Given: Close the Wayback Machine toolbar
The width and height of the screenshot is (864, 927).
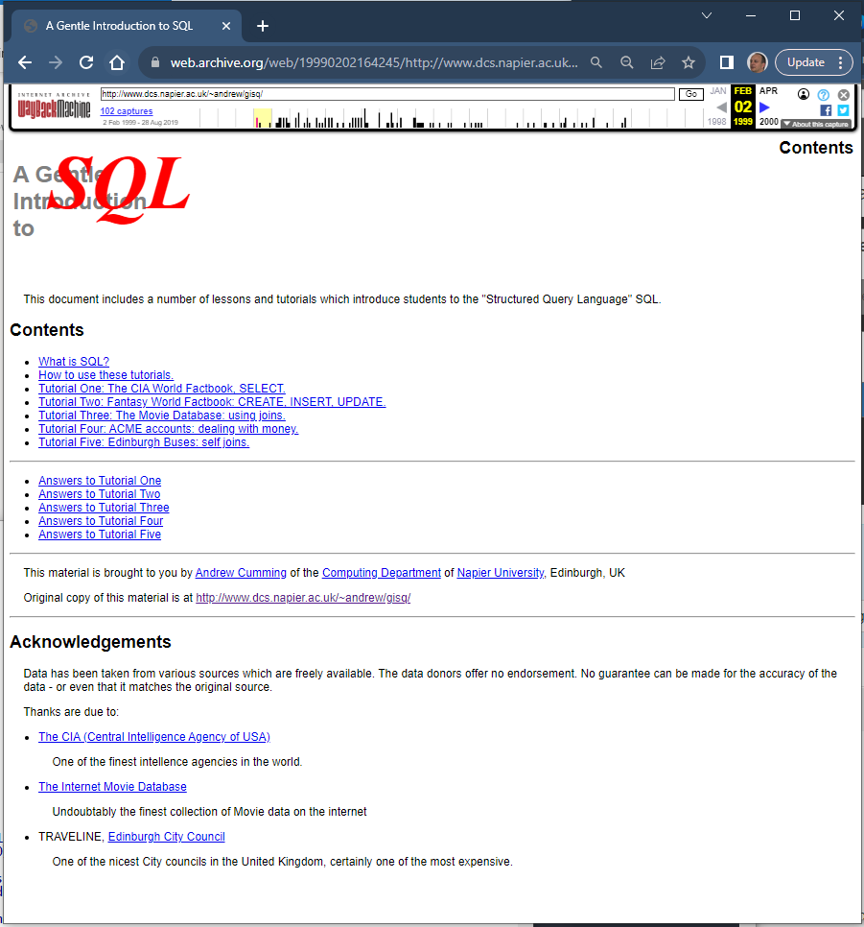Looking at the screenshot, I should [x=843, y=95].
